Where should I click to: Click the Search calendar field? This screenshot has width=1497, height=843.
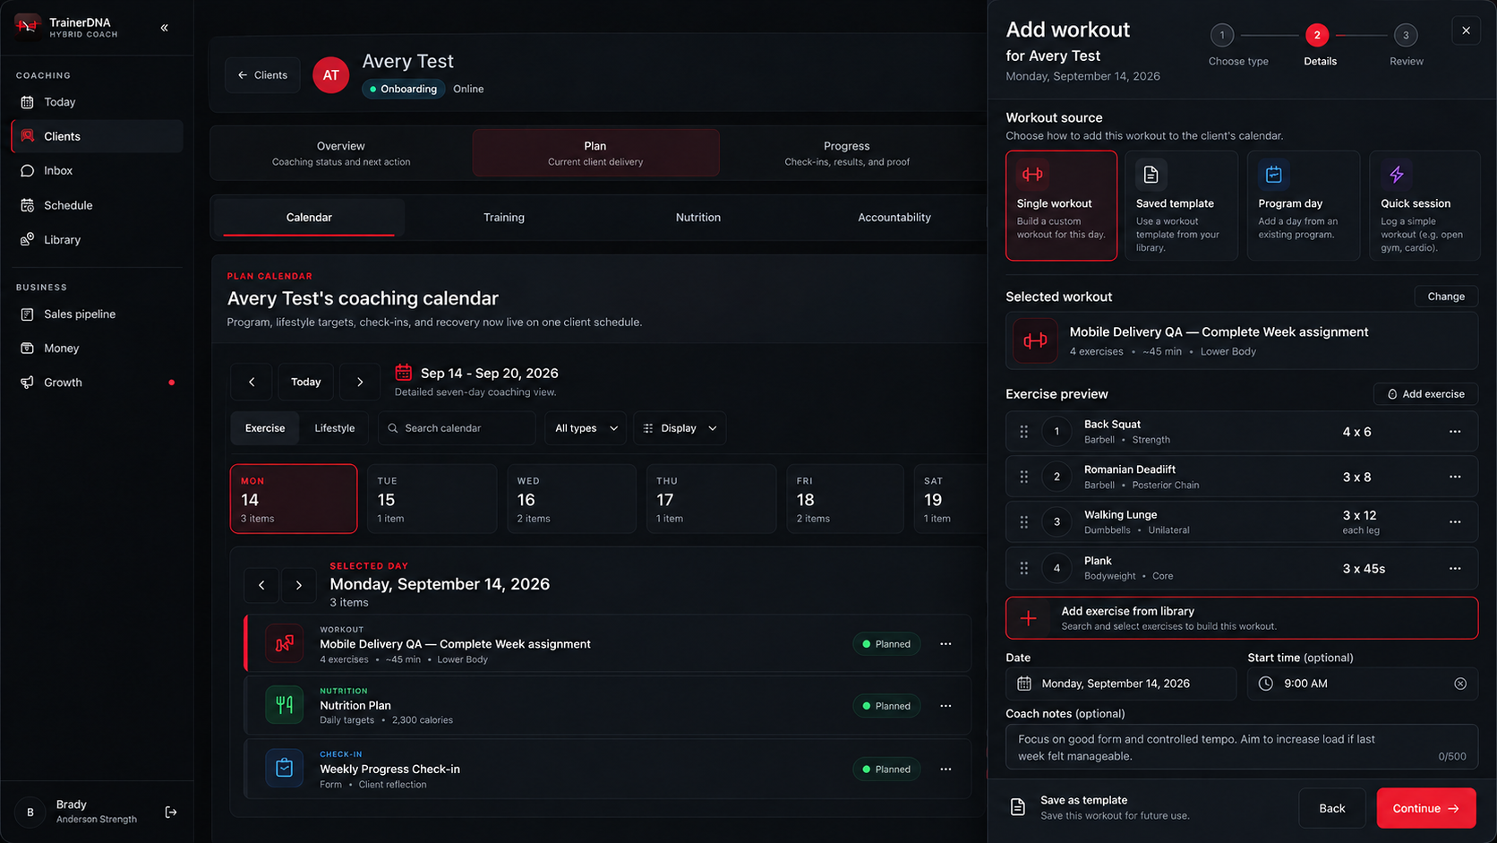457,428
